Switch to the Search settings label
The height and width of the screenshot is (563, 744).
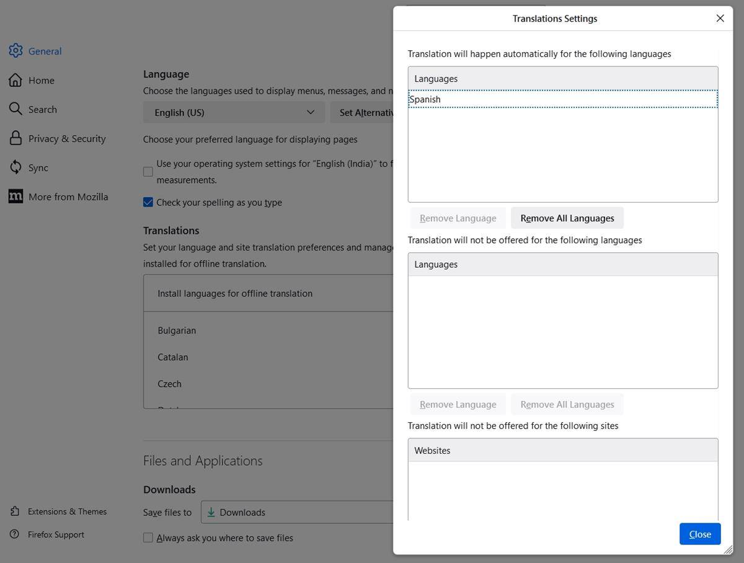point(43,110)
